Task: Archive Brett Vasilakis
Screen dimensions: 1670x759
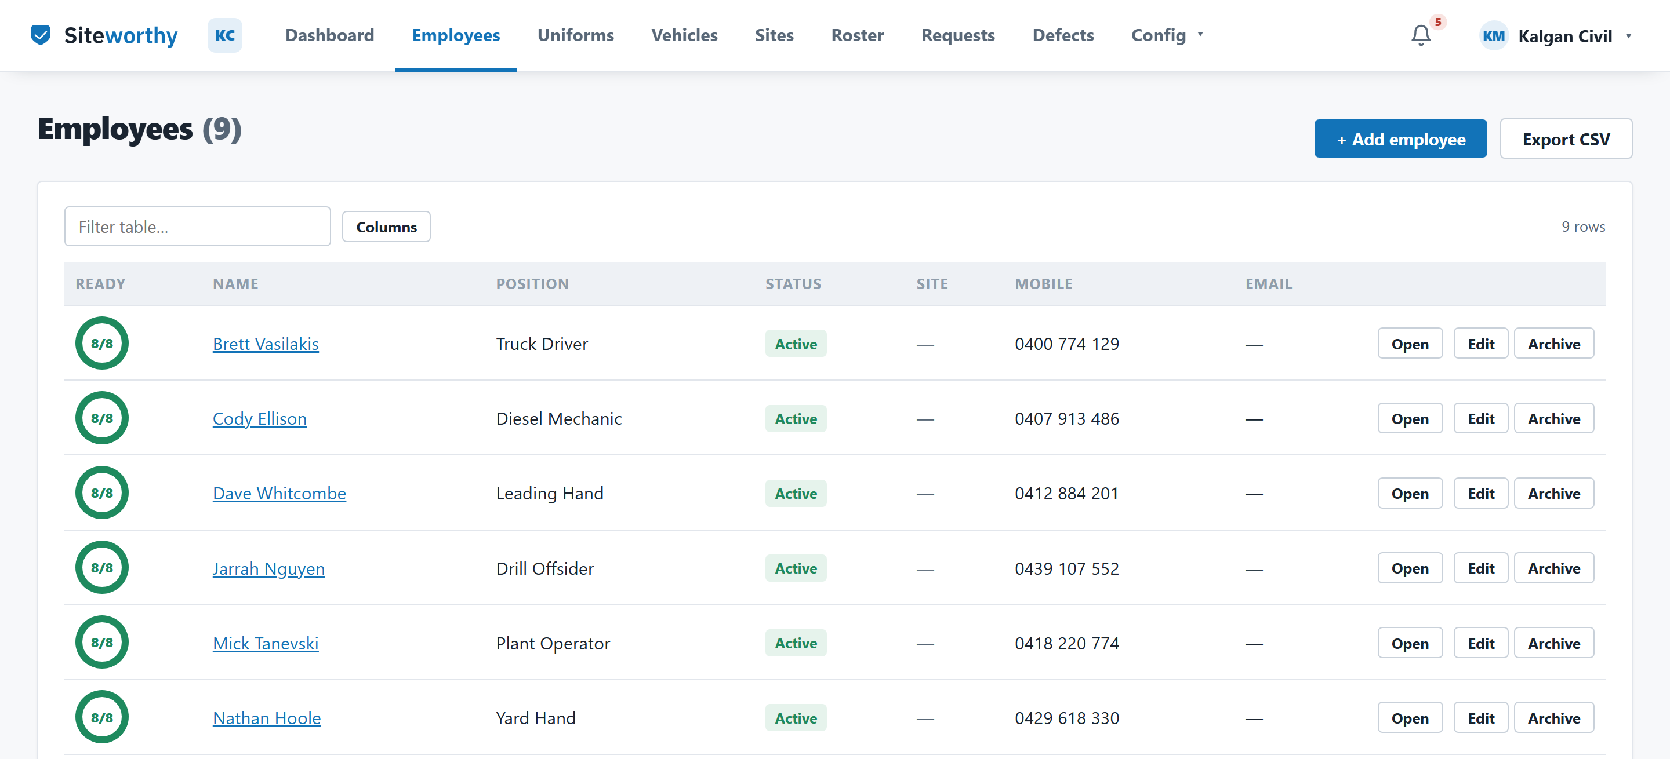Action: [1554, 344]
